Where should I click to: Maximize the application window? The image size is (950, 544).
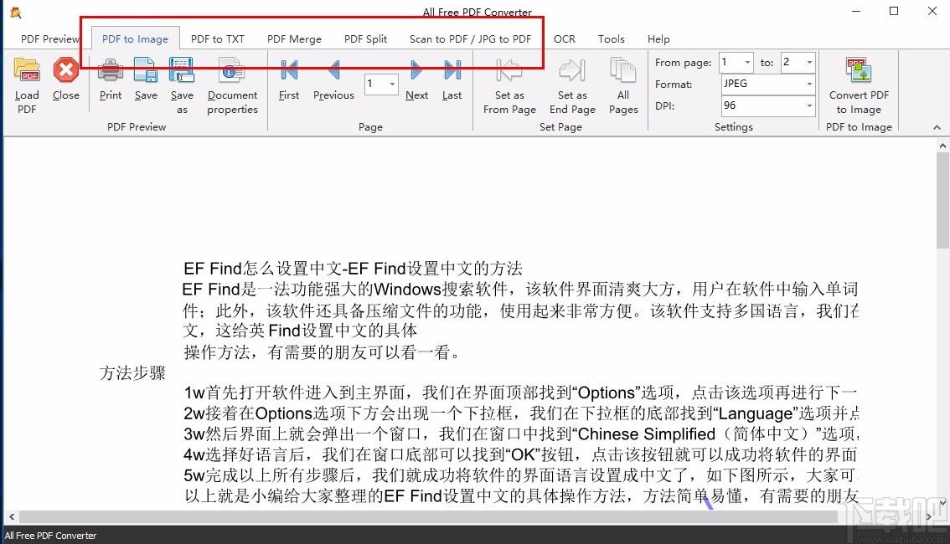click(x=894, y=11)
